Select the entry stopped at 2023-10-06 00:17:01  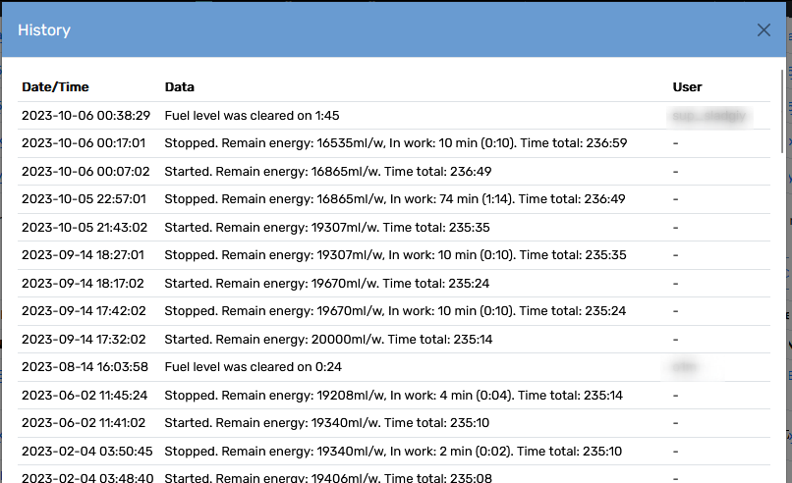point(394,143)
